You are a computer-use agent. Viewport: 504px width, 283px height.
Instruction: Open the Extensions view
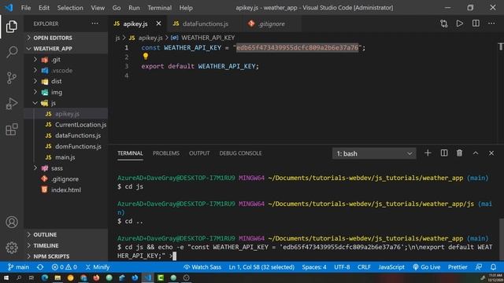click(12, 129)
